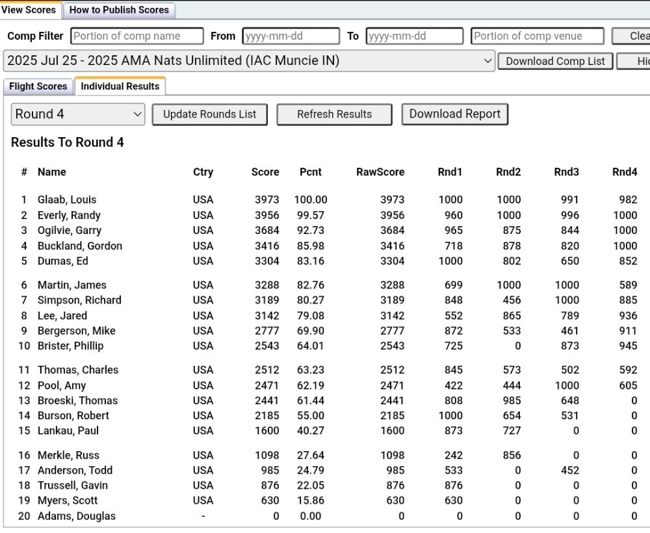Click the comp venue filter field

(x=537, y=36)
